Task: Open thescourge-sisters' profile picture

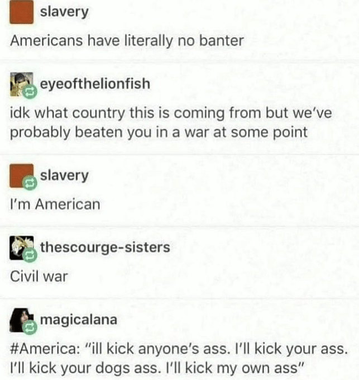Action: (22, 248)
